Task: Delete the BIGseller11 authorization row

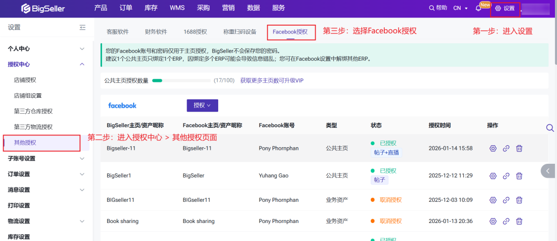Action: [x=519, y=200]
